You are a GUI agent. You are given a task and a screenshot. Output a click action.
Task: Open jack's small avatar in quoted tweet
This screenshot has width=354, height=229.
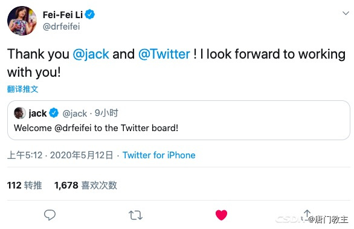click(20, 113)
